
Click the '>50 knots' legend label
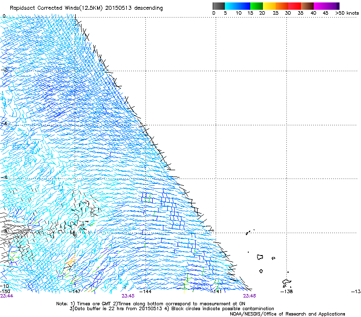347,13
